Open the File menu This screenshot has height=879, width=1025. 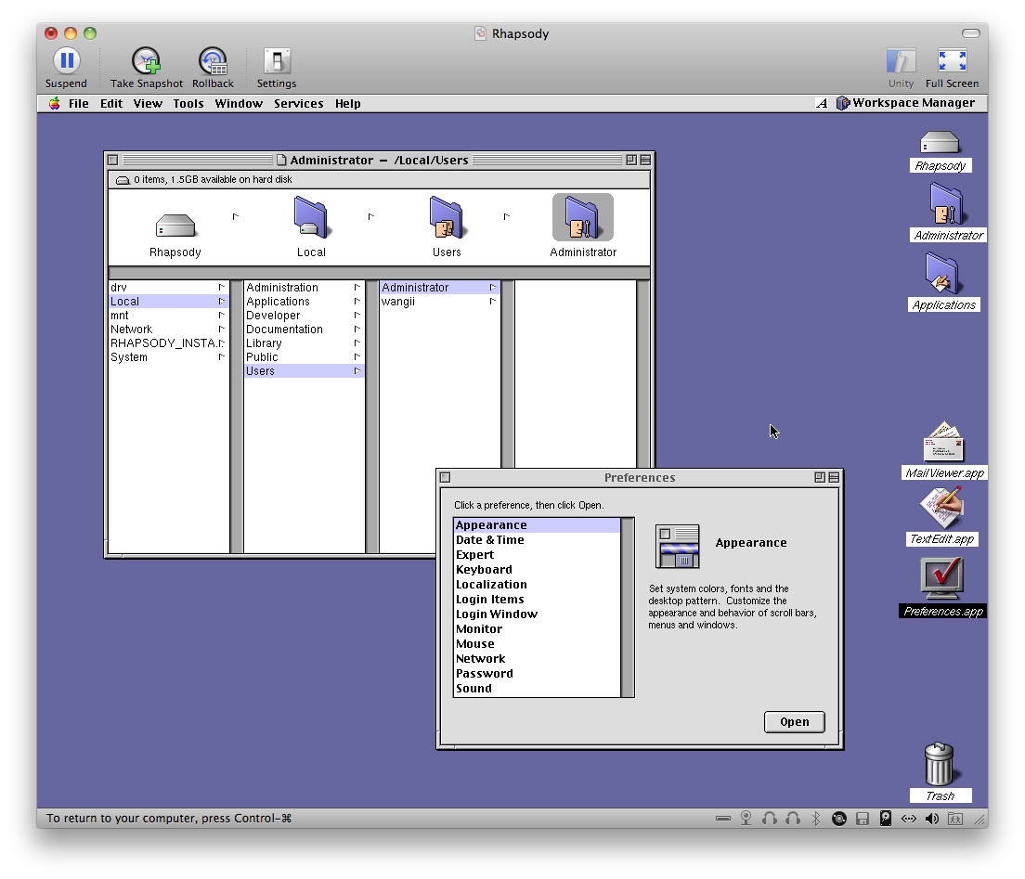point(78,103)
